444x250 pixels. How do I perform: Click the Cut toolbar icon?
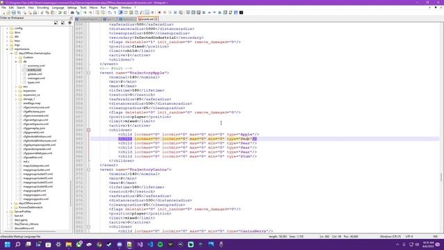tap(42, 12)
